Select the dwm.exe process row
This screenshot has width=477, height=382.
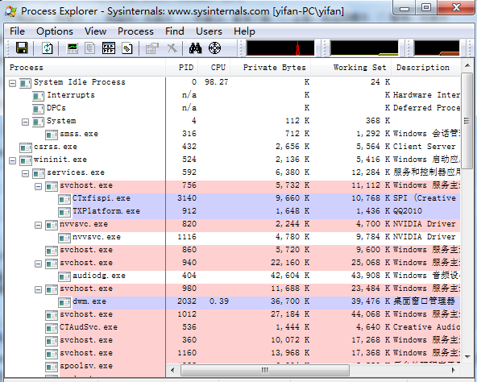point(232,302)
